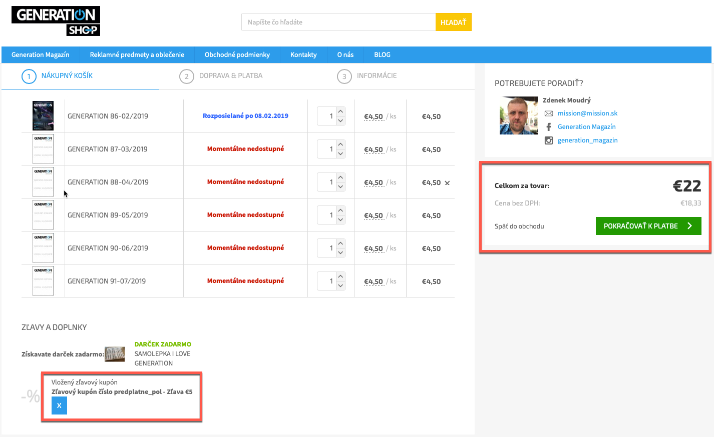The width and height of the screenshot is (714, 437).
Task: Click Zdenek Moudrý's profile photo
Action: click(519, 115)
